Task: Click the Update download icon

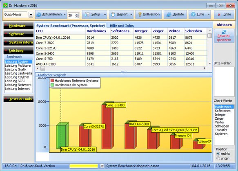Action: tap(169, 15)
